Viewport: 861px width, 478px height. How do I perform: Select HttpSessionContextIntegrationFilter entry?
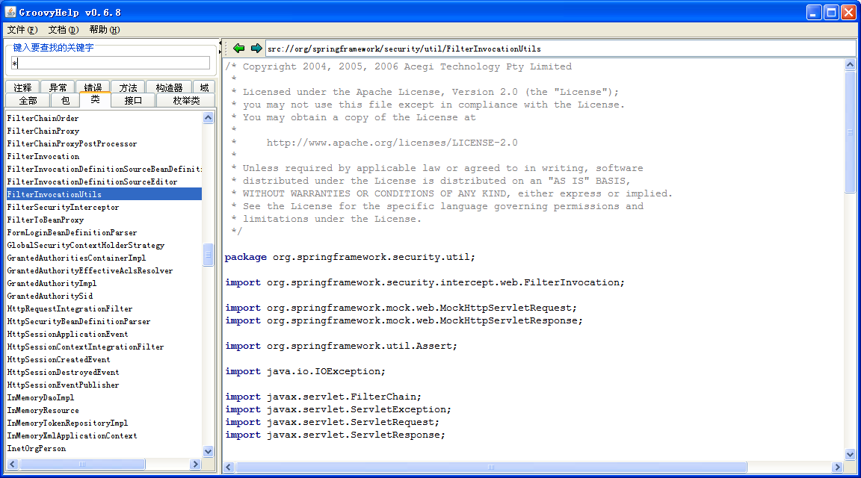[104, 347]
